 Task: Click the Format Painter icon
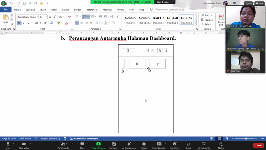point(12,24)
